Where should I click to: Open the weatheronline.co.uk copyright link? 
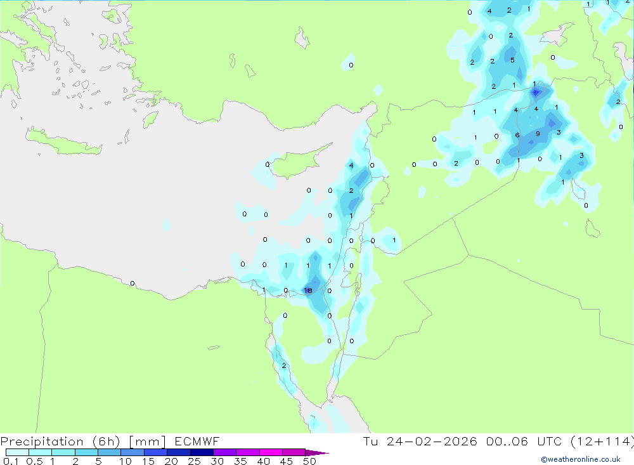point(581,459)
